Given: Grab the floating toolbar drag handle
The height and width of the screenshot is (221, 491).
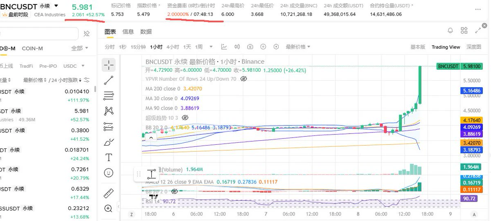Looking at the screenshot, I should pos(139,175).
